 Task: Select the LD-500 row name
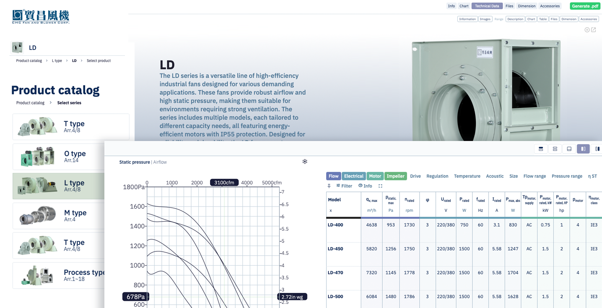click(335, 297)
